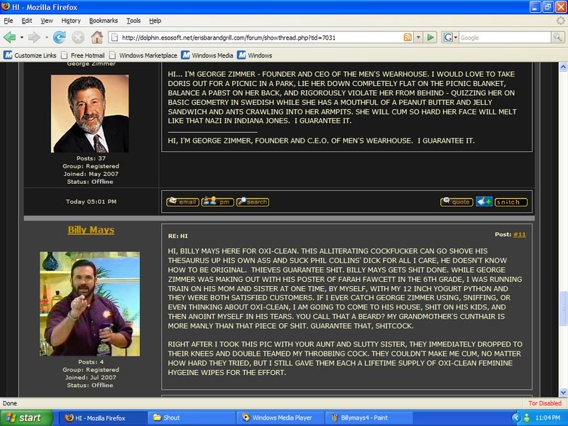Open forward-history dropdown arrow
Screen dimensions: 568x426
tap(46, 38)
